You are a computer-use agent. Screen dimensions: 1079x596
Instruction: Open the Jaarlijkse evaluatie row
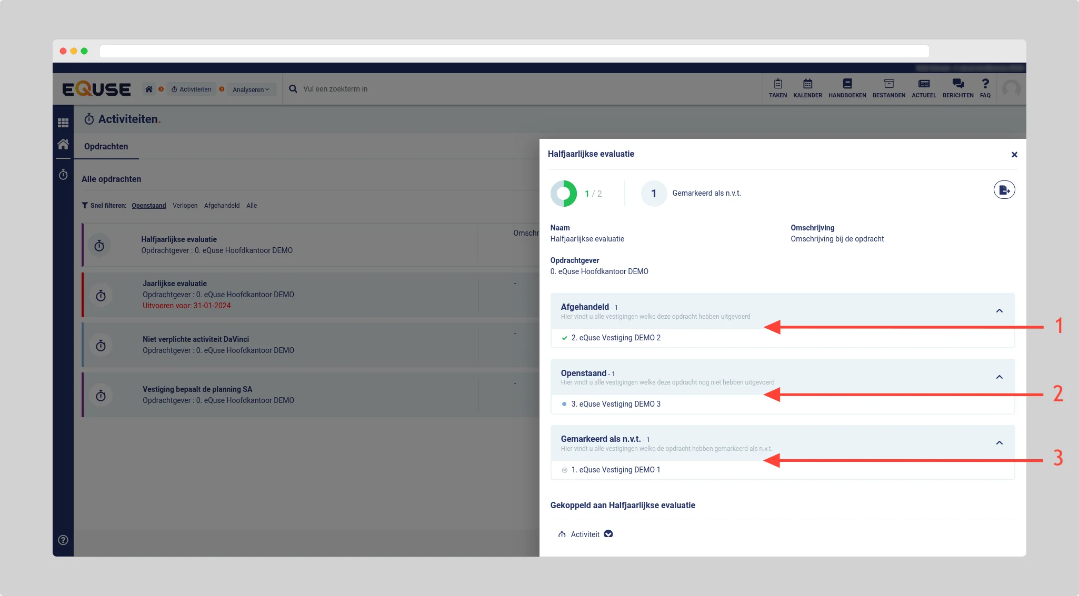pos(311,295)
